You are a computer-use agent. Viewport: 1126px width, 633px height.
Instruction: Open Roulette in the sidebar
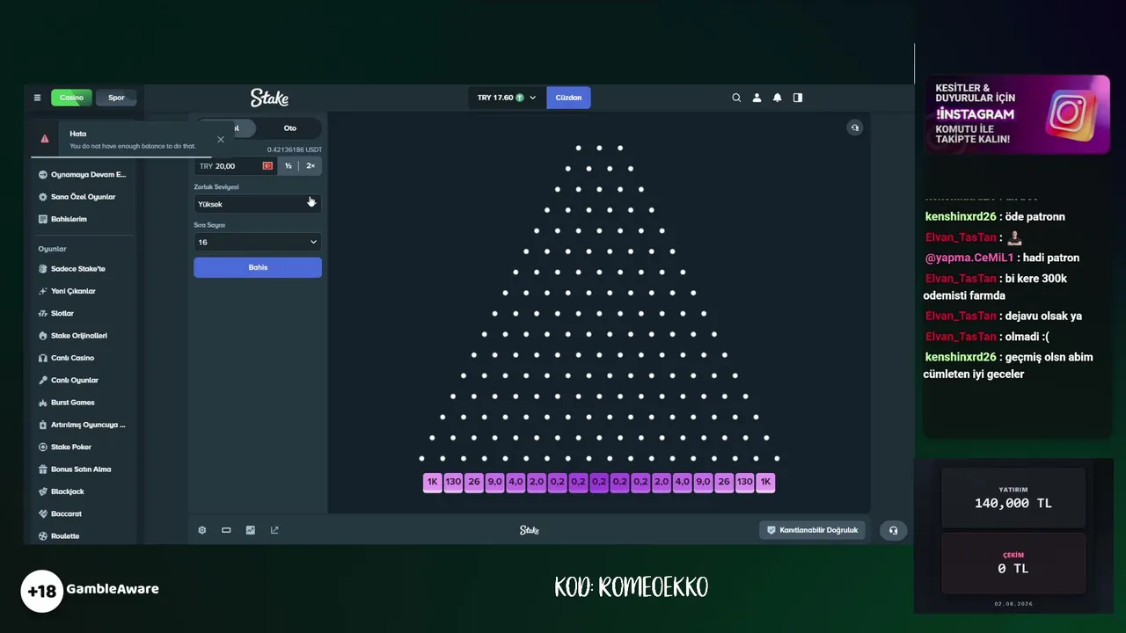coord(65,536)
